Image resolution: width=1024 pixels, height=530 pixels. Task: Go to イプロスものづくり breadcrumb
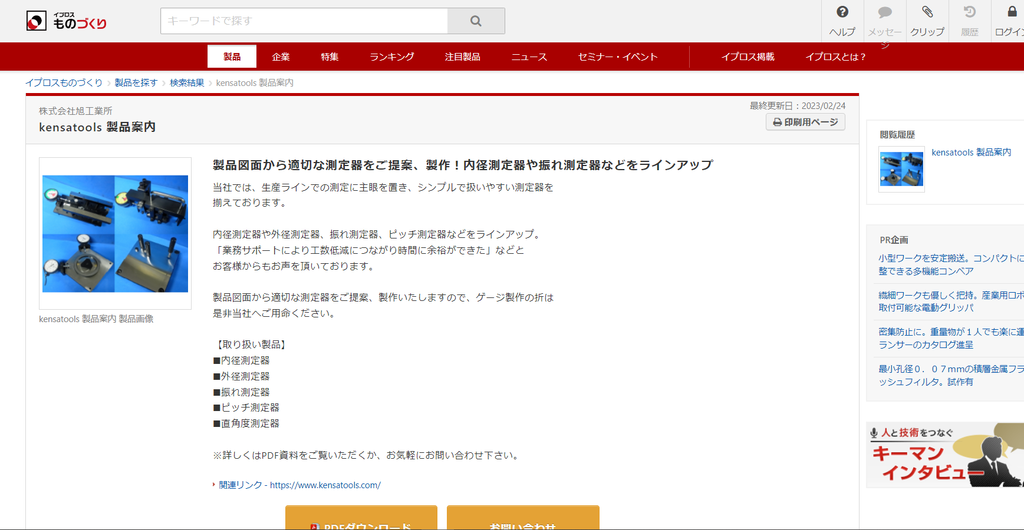(x=64, y=82)
